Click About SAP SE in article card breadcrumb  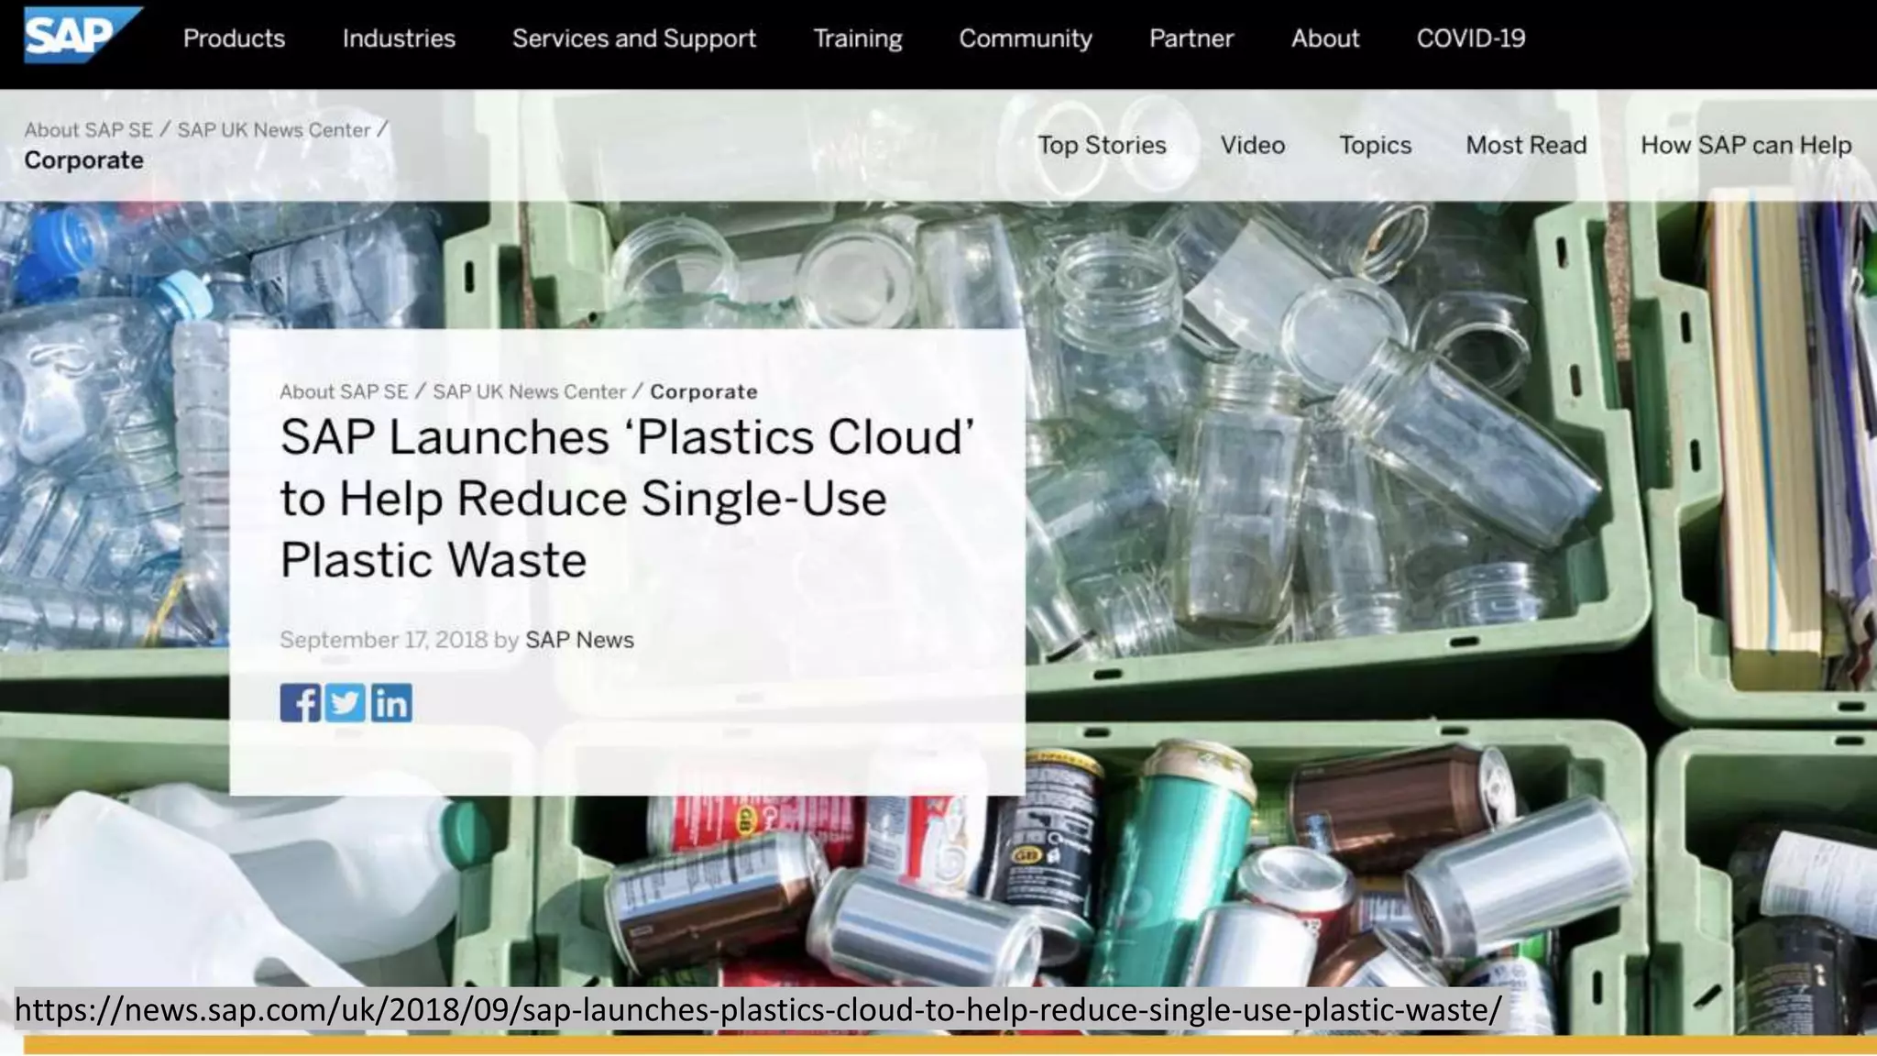tap(344, 392)
